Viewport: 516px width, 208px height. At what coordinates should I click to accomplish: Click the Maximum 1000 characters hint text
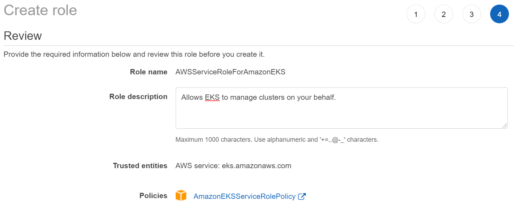[x=277, y=140]
